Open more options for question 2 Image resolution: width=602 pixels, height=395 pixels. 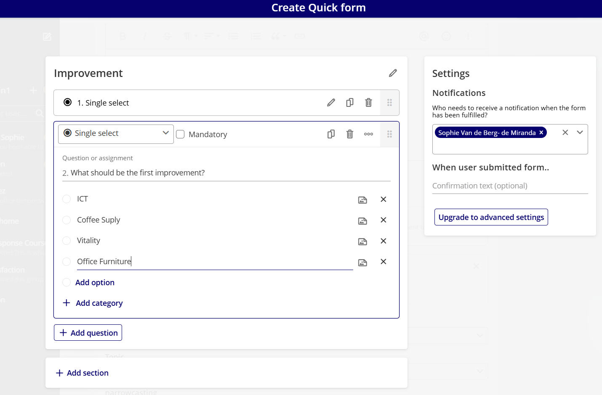[368, 134]
